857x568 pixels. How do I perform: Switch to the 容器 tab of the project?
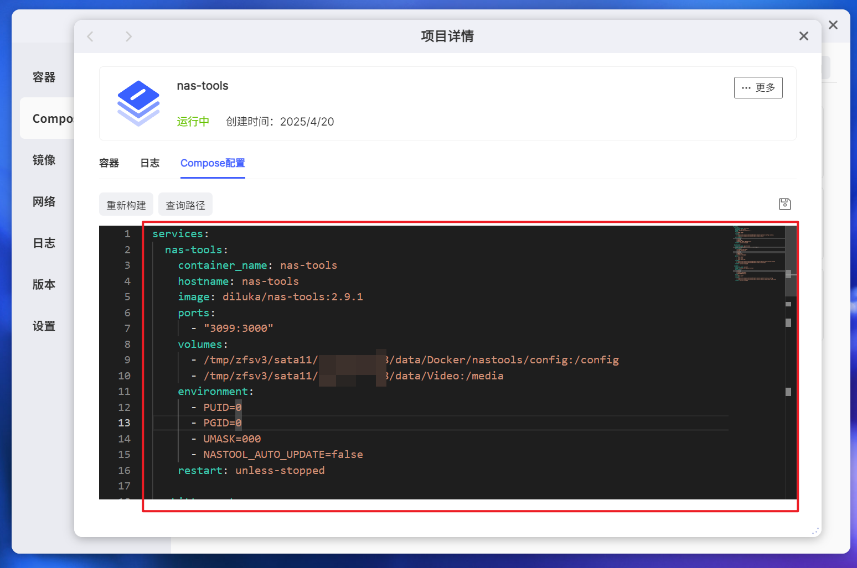(x=109, y=163)
